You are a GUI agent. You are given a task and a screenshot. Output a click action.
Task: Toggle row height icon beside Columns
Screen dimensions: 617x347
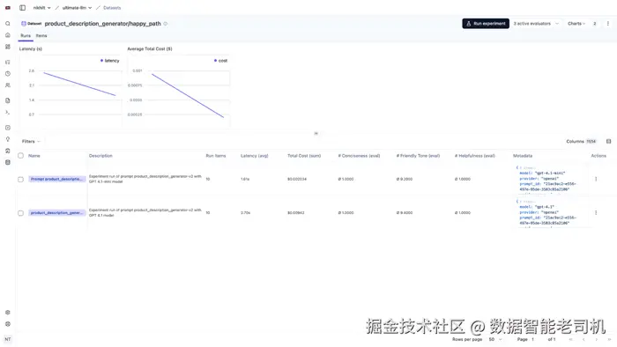click(x=608, y=142)
